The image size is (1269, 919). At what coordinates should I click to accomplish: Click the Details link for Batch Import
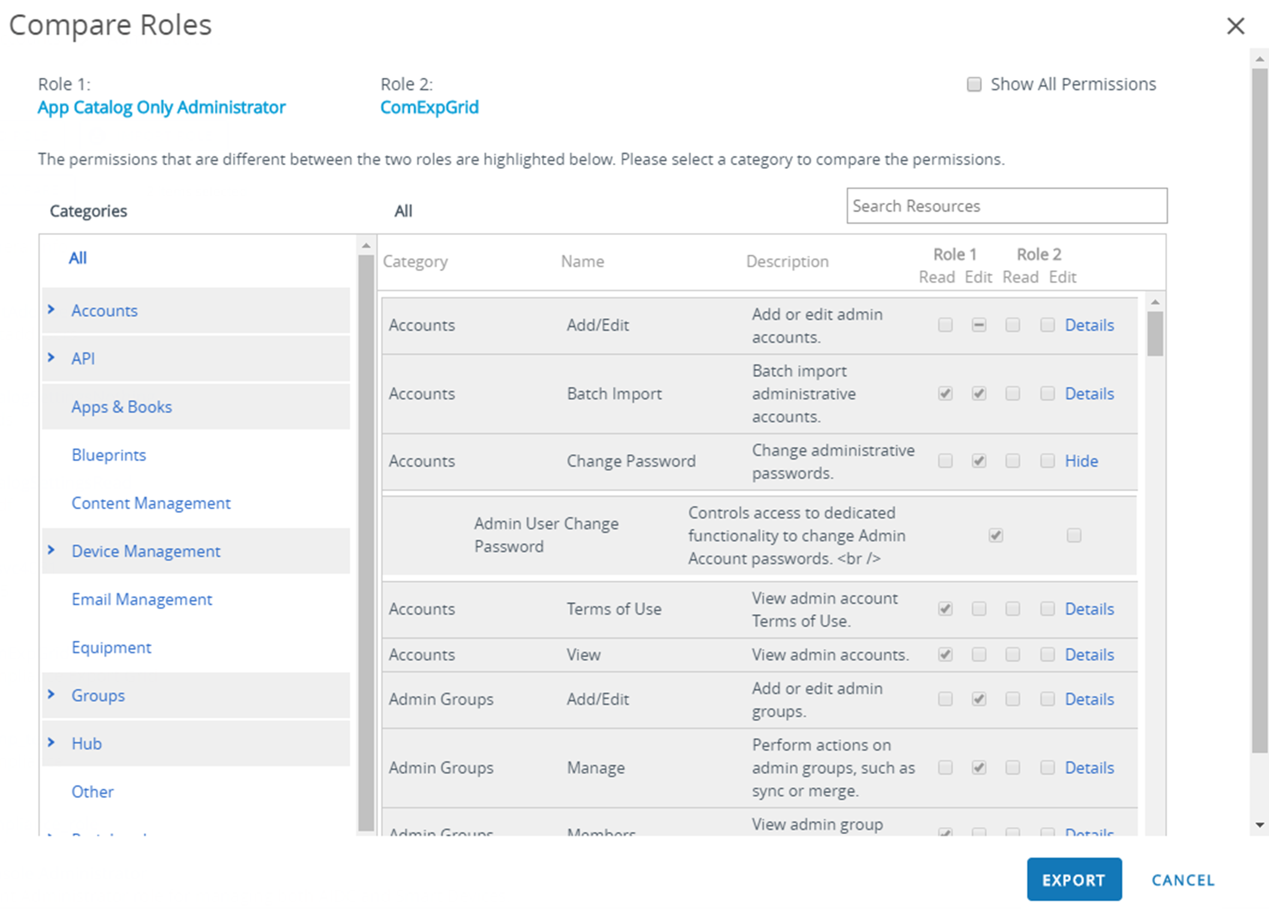point(1091,393)
